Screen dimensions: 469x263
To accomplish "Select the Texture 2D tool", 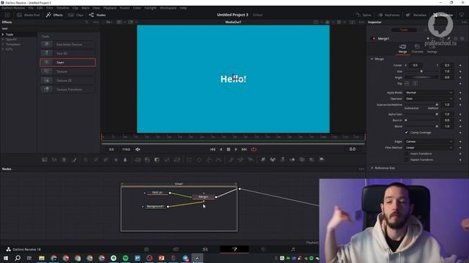I will pos(67,80).
